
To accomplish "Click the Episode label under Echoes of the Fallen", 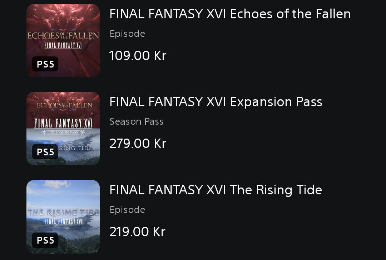I will point(127,34).
